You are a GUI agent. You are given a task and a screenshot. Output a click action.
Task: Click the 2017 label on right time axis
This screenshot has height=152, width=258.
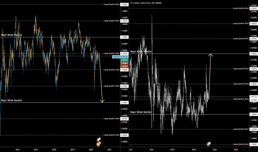pos(173,150)
